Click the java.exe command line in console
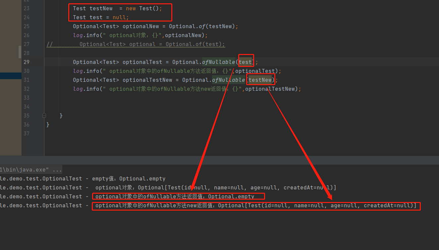Screen dimensions: 439x250 (31, 170)
